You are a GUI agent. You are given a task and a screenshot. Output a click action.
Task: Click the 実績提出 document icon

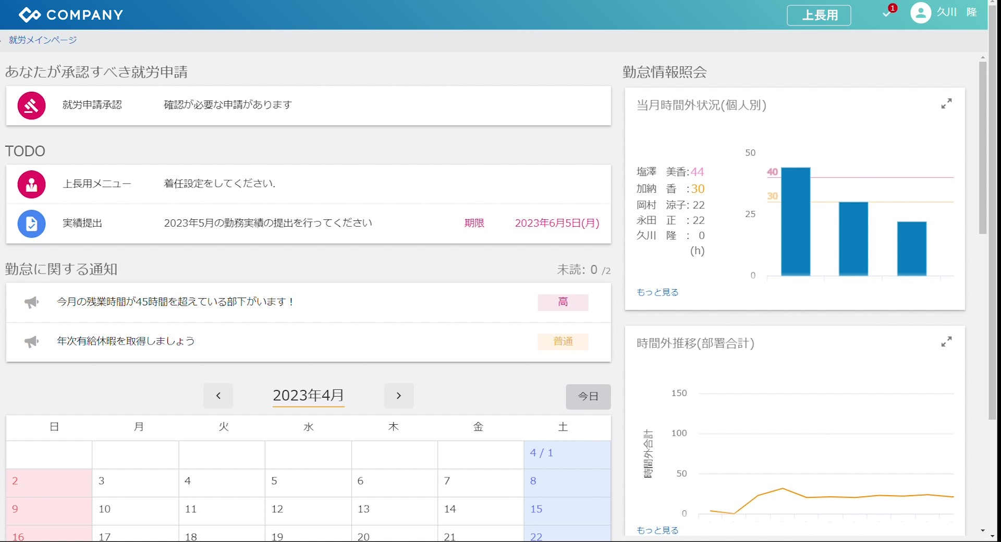31,224
